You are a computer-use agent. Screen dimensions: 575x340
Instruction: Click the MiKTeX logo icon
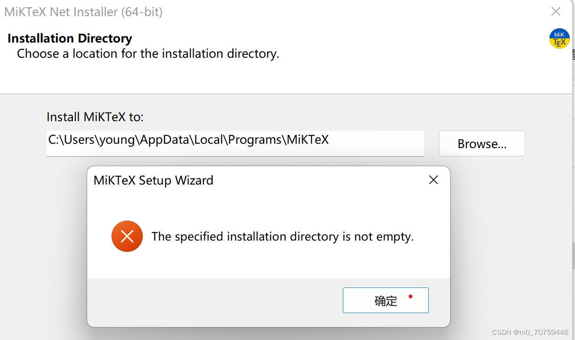click(x=559, y=39)
